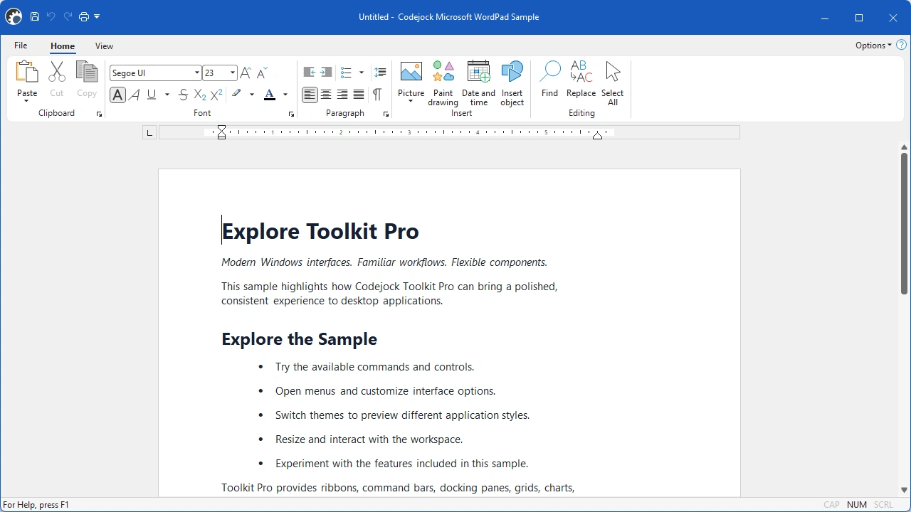Apply the font color swatch
This screenshot has height=512, width=911.
(x=270, y=95)
